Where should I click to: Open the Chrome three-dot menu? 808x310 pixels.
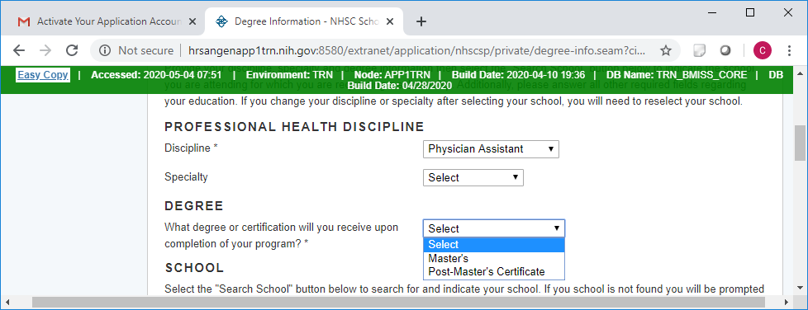point(790,50)
